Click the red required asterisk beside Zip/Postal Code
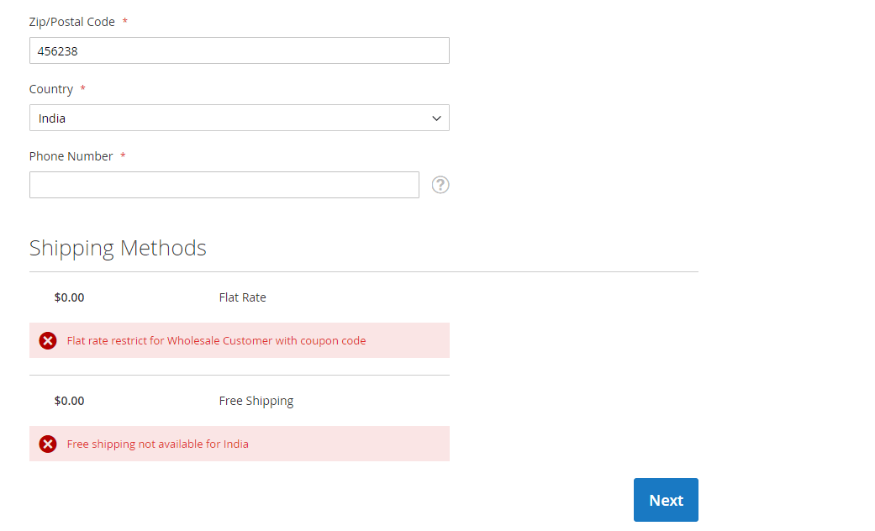The height and width of the screenshot is (531, 875). [x=125, y=22]
